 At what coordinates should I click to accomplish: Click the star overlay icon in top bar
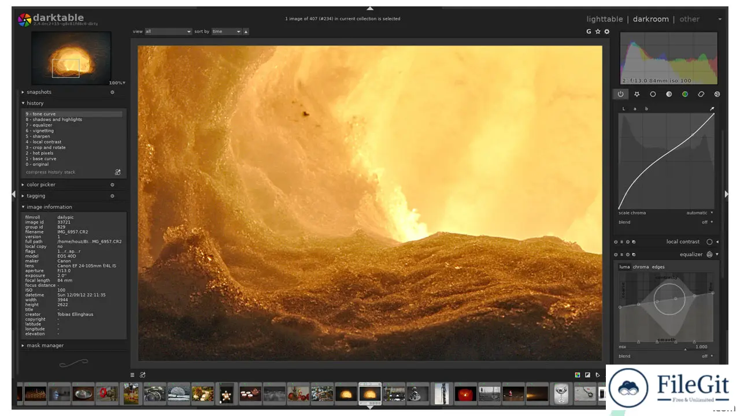pos(598,32)
